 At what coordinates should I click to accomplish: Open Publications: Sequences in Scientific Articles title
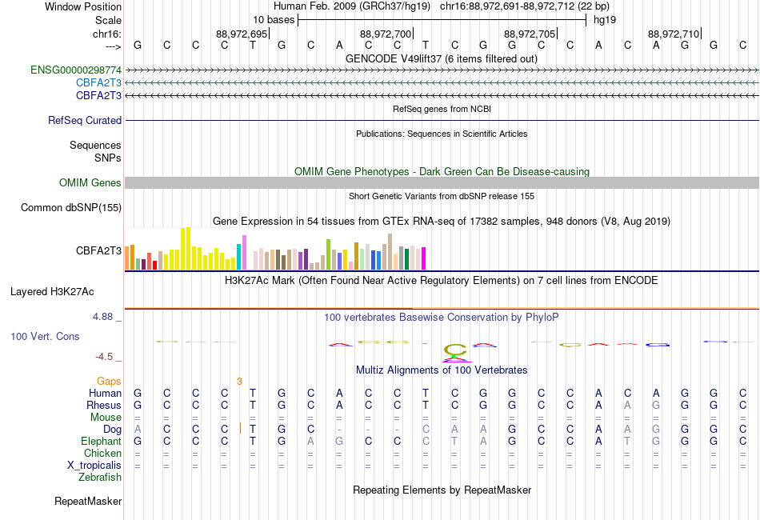(442, 134)
